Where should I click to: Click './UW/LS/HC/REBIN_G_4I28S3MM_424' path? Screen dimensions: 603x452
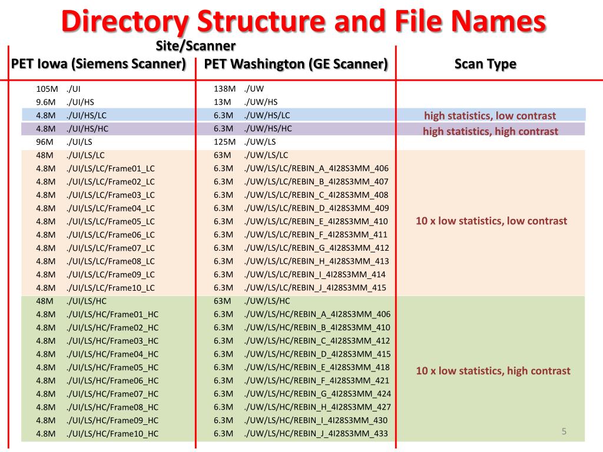(x=317, y=394)
